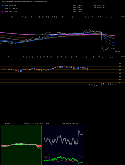Click the 'ADX' panel heading
The height and width of the screenshot is (165, 125).
pyautogui.click(x=47, y=123)
